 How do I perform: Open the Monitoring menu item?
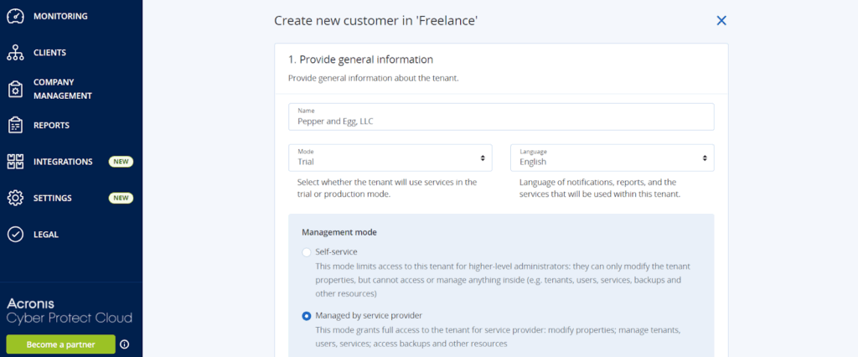click(60, 16)
